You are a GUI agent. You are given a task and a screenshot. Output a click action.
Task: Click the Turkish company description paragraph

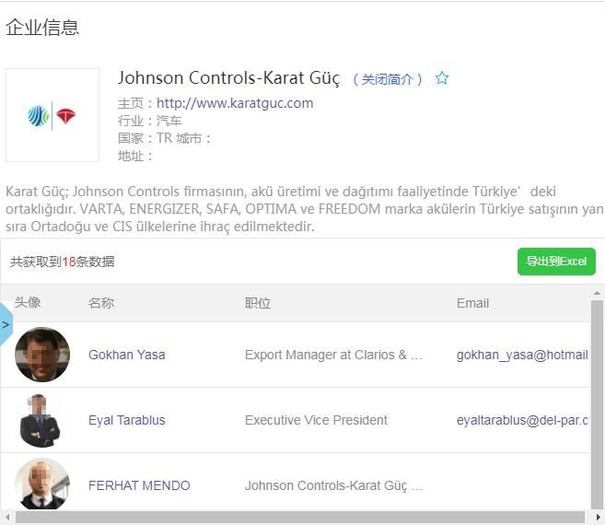(x=305, y=209)
